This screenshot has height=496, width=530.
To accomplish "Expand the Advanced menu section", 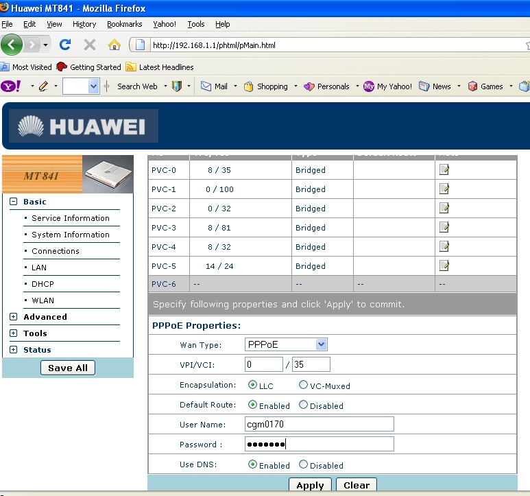I will pyautogui.click(x=13, y=317).
